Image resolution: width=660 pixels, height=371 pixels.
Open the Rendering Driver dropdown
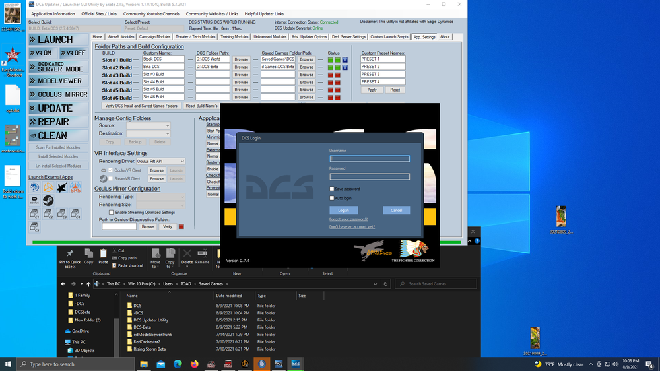click(160, 161)
